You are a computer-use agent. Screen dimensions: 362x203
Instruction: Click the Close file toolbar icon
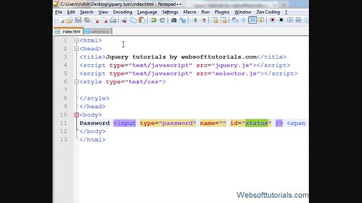96,20
